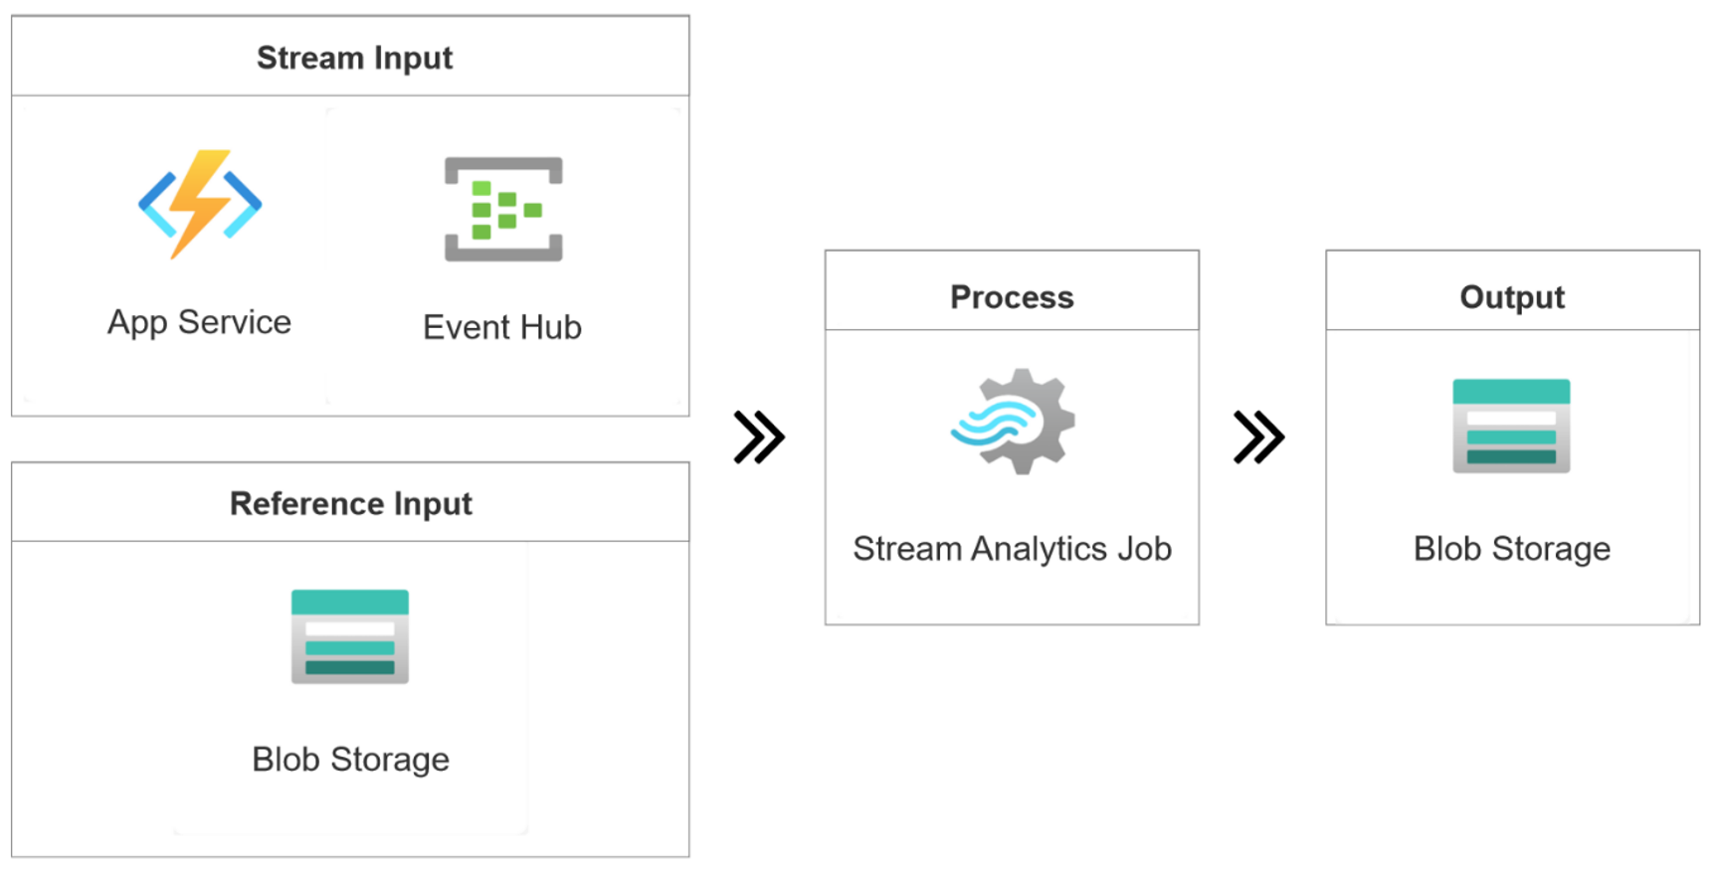Click the right blue bracket of App Service icon
Image resolution: width=1716 pixels, height=873 pixels.
coord(244,205)
